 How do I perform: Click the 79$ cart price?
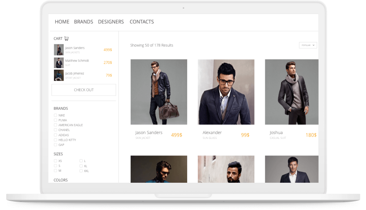pyautogui.click(x=109, y=75)
